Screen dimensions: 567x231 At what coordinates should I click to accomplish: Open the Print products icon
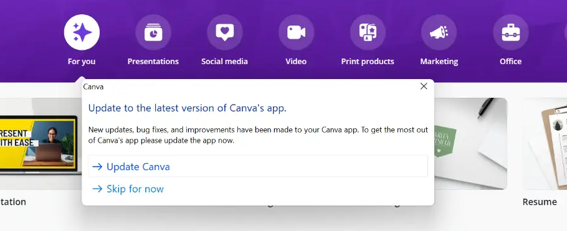tap(368, 32)
